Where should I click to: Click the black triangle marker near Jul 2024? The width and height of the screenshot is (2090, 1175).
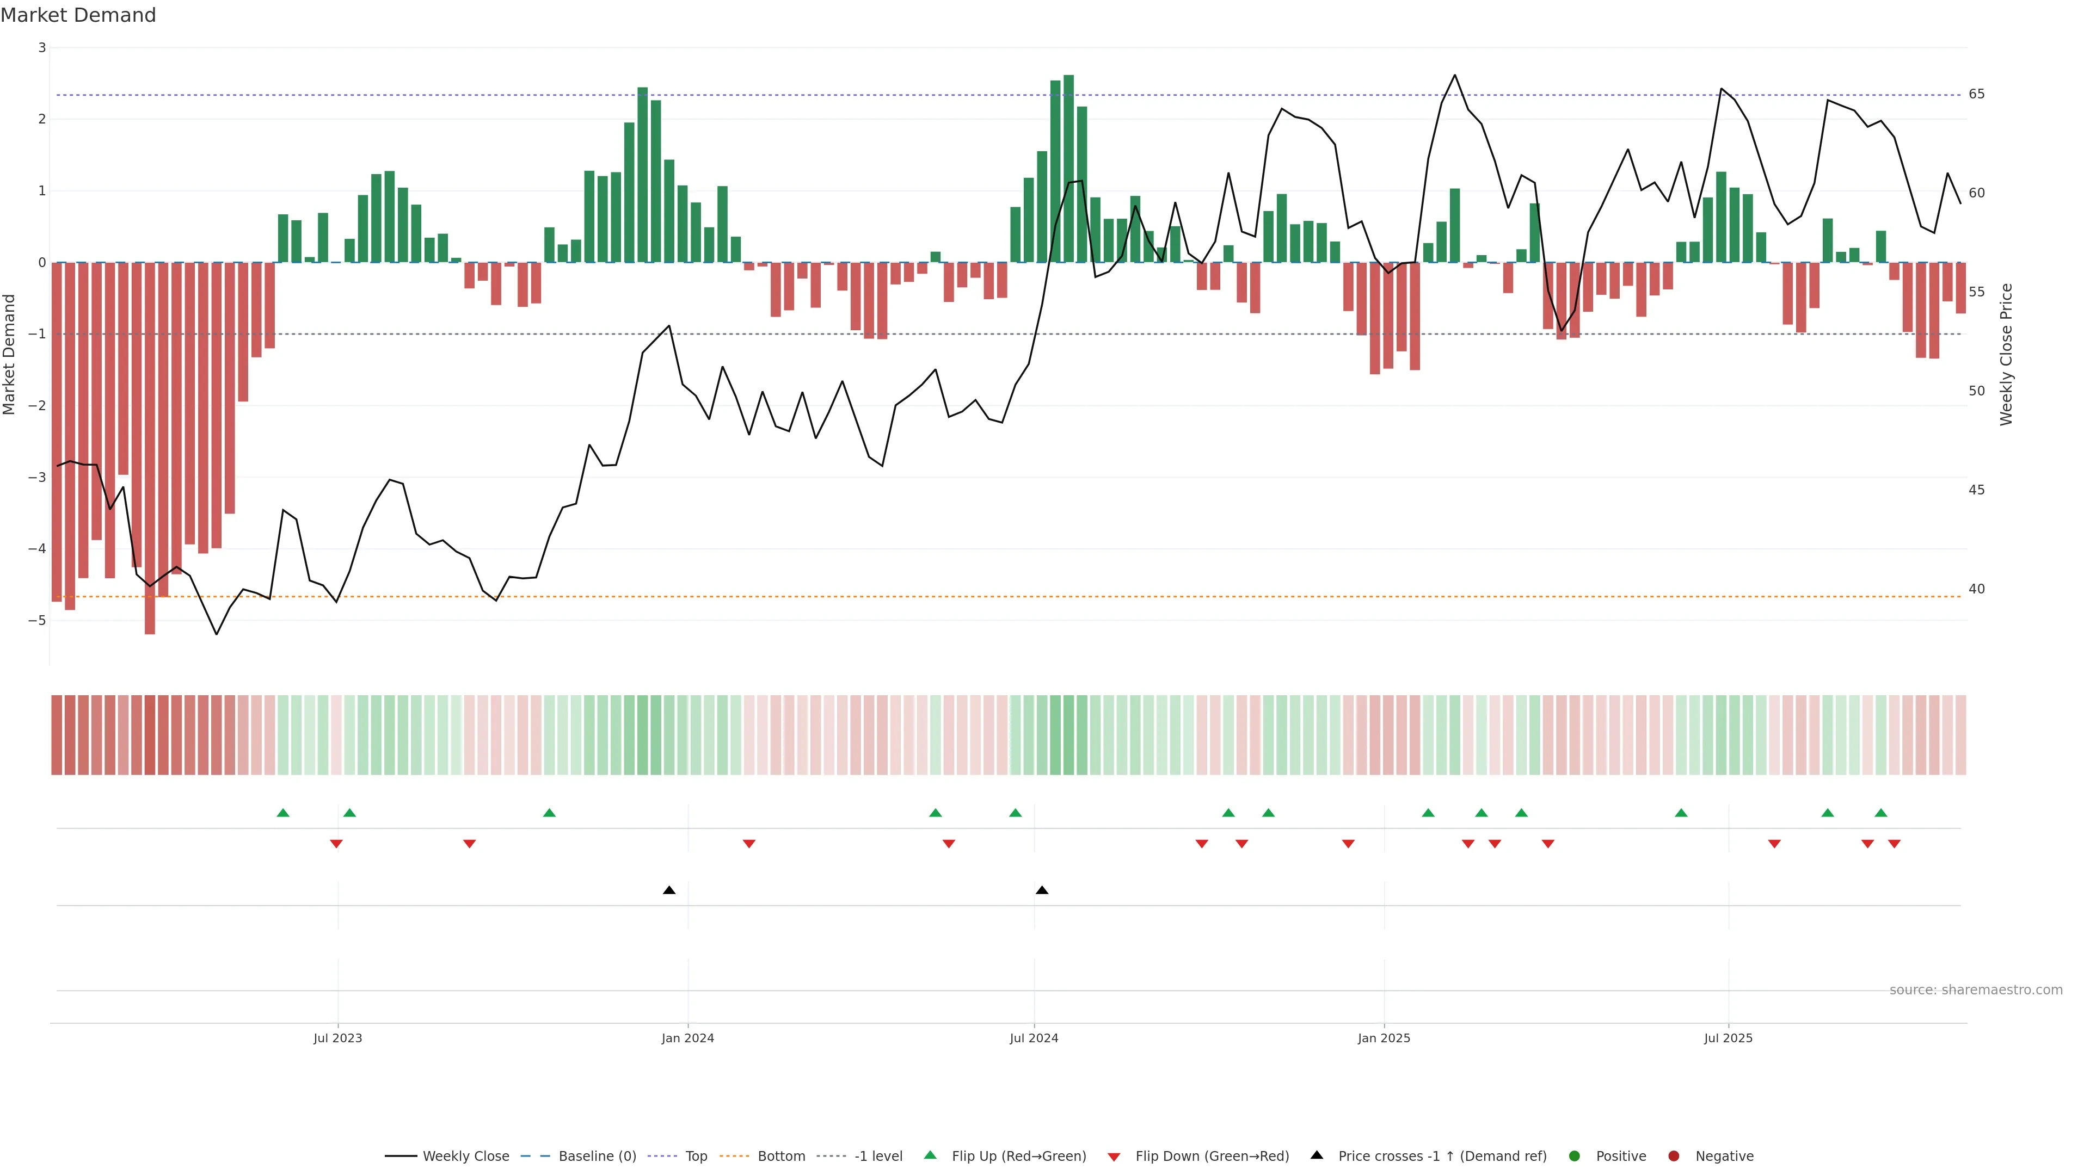click(1042, 890)
